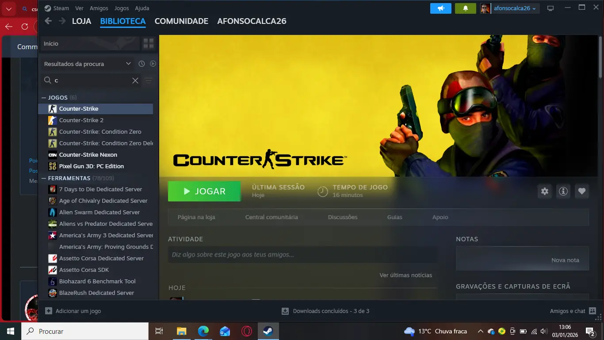The image size is (604, 340).
Task: Open the Ver menu
Action: (80, 8)
